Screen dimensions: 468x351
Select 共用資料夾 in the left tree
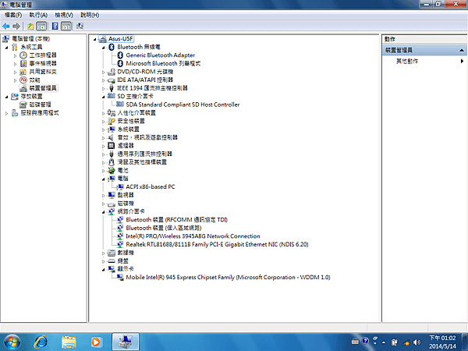[x=43, y=72]
